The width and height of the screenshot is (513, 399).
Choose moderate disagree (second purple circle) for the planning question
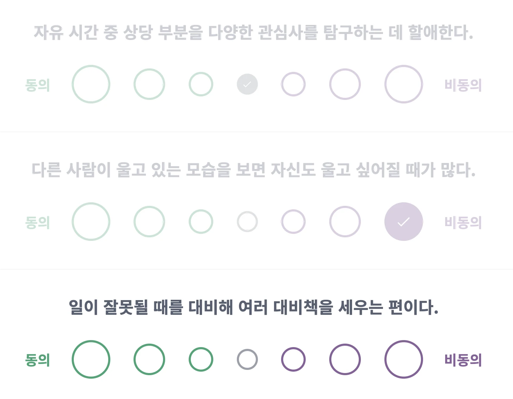tap(345, 359)
